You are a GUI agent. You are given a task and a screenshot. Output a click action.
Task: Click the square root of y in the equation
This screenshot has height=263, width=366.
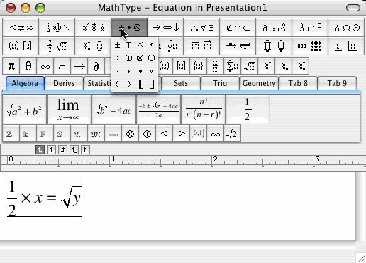[x=72, y=197]
